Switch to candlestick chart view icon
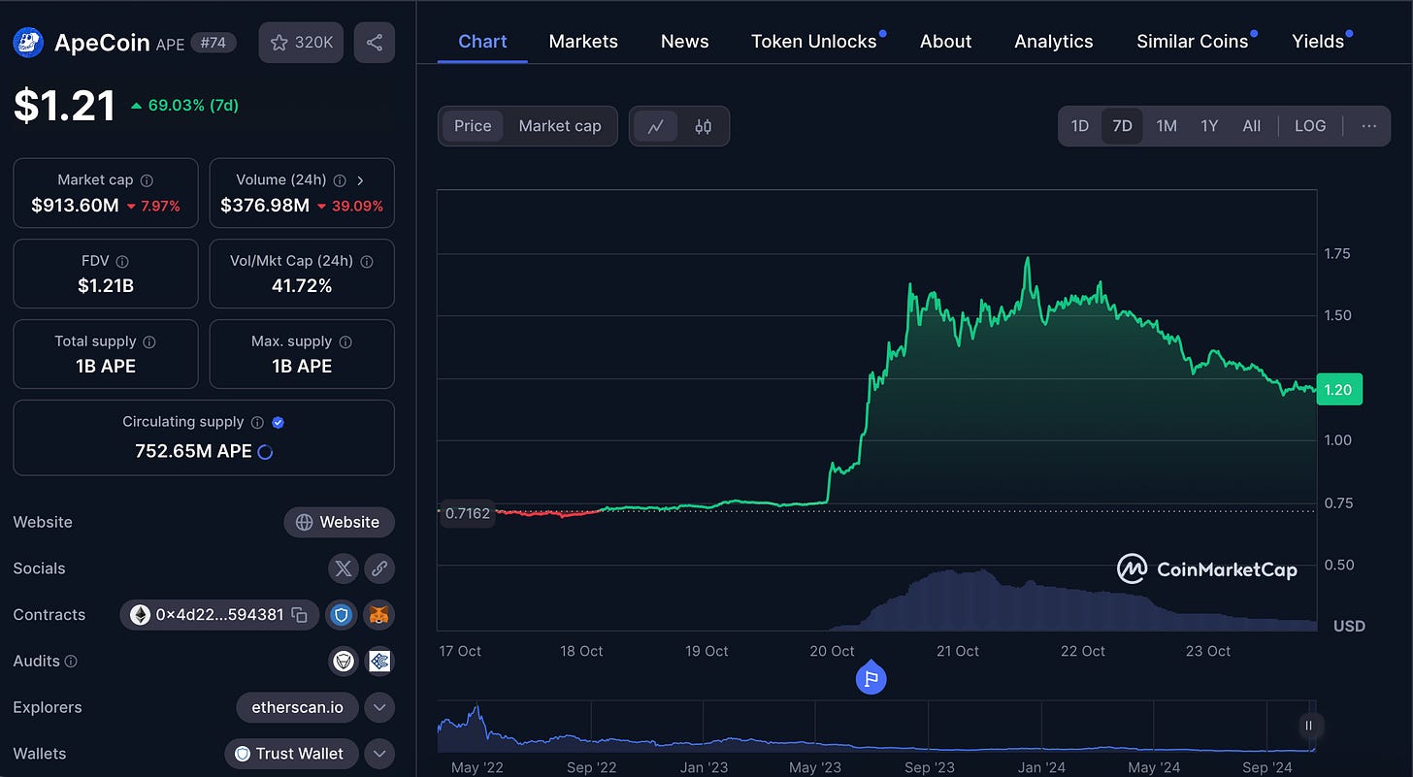The height and width of the screenshot is (777, 1413). (x=704, y=126)
